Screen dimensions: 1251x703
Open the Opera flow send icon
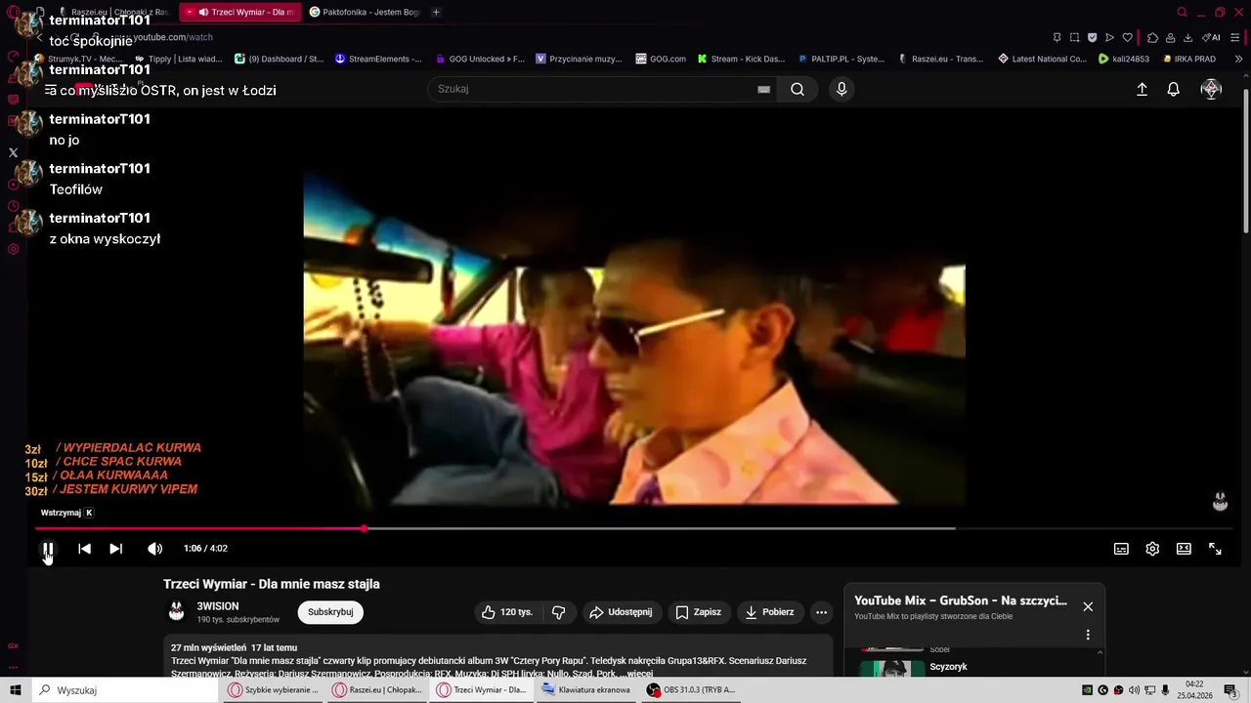coord(1109,37)
